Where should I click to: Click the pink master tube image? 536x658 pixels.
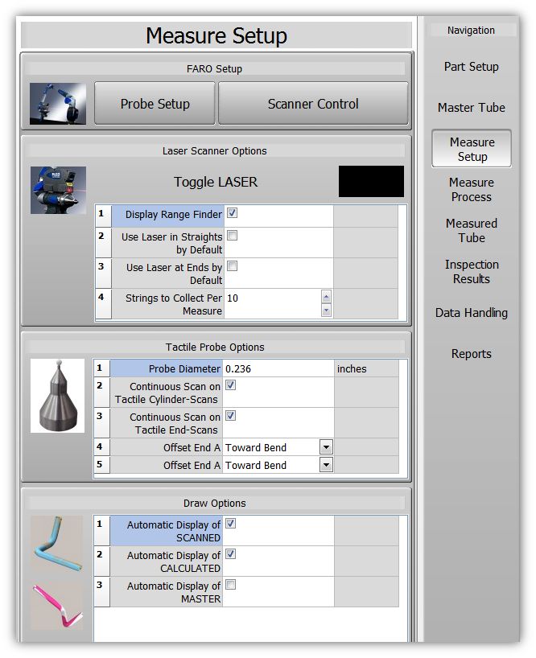56,606
